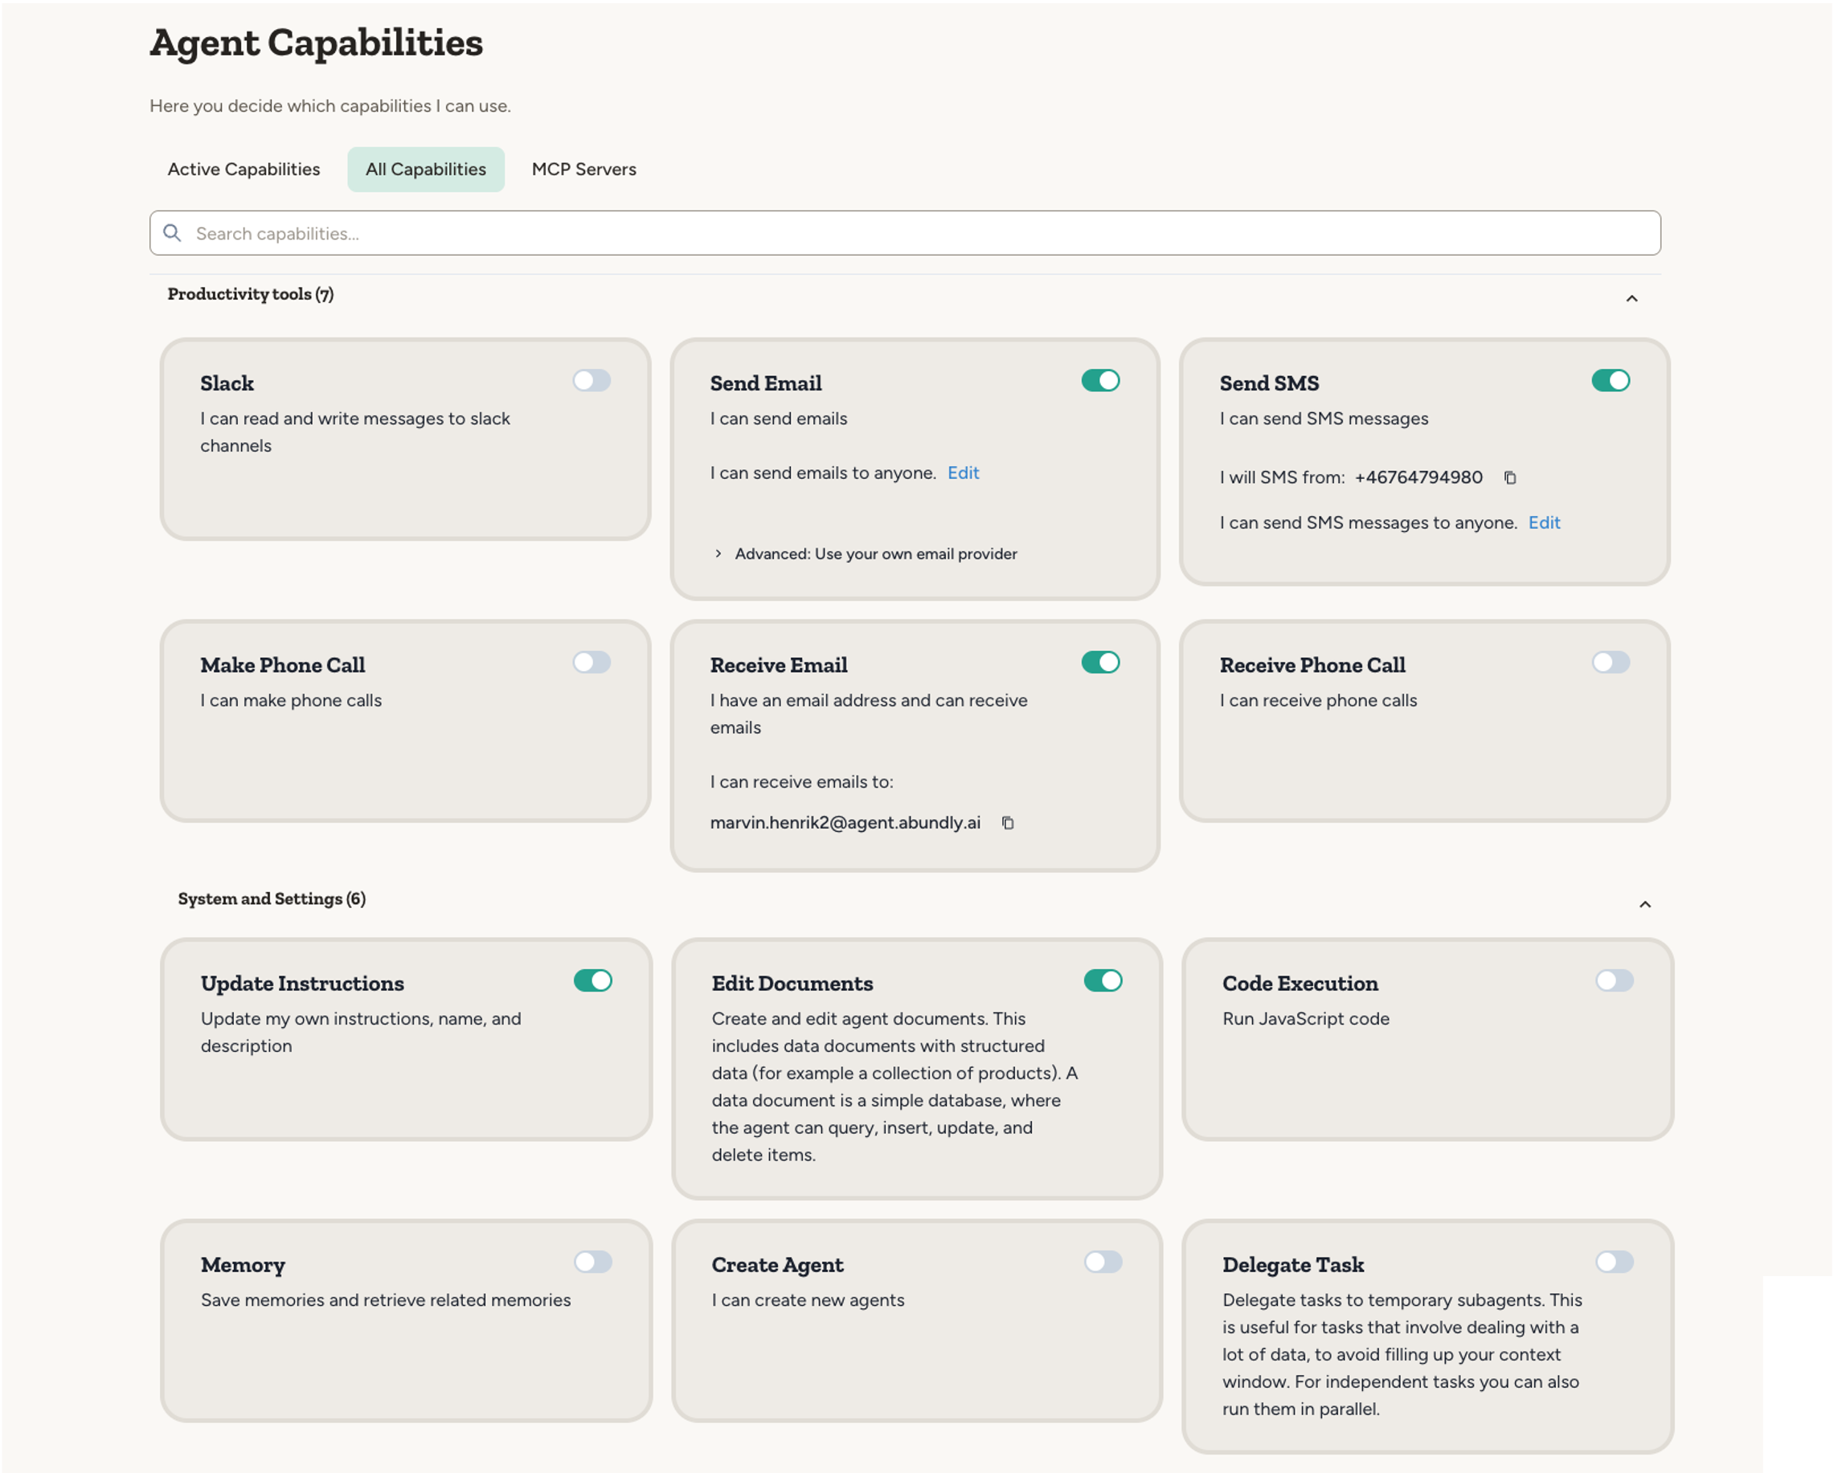Image resolution: width=1834 pixels, height=1473 pixels.
Task: Edit who the agent can email
Action: (x=962, y=473)
